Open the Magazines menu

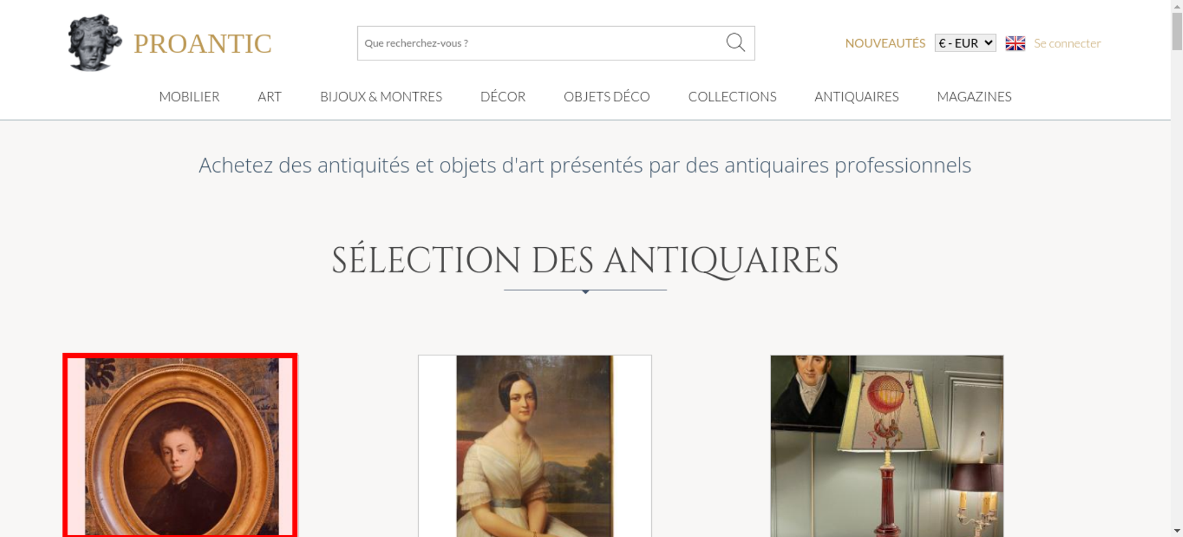click(x=974, y=96)
